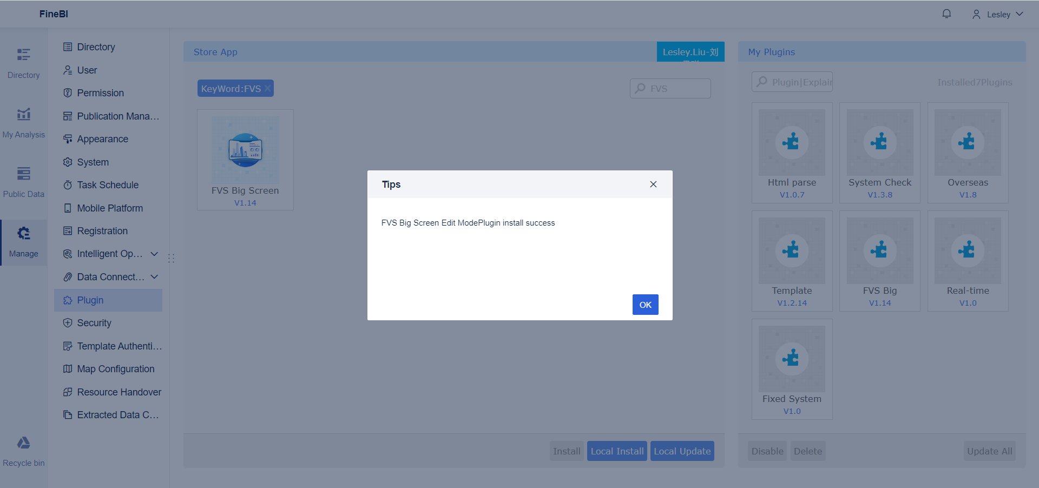Open the Mobile Platform menu item
This screenshot has height=488, width=1039.
tap(108, 208)
